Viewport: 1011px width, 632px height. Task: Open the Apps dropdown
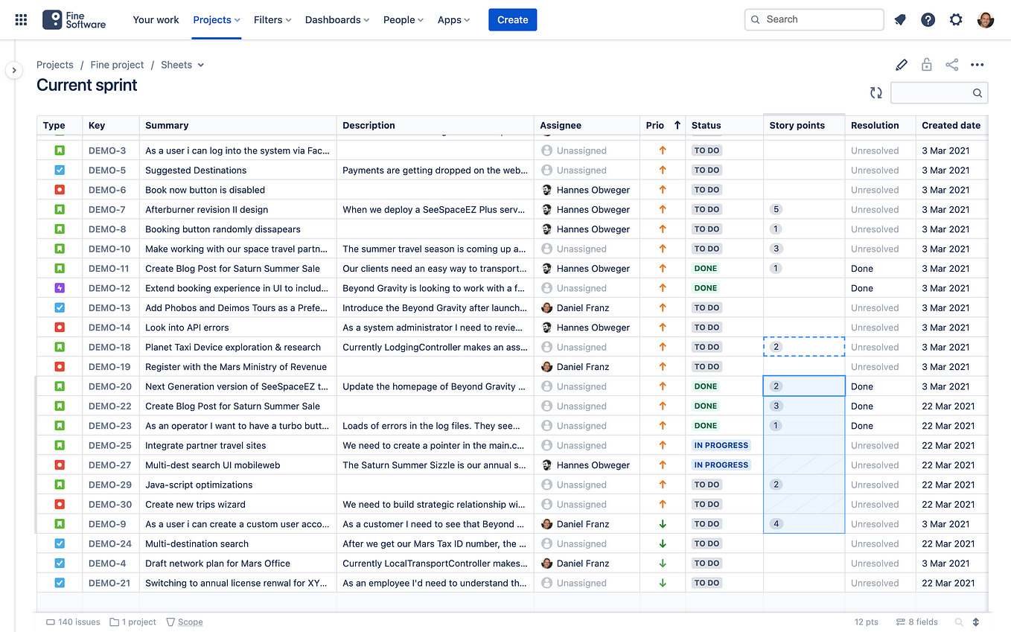click(x=453, y=20)
